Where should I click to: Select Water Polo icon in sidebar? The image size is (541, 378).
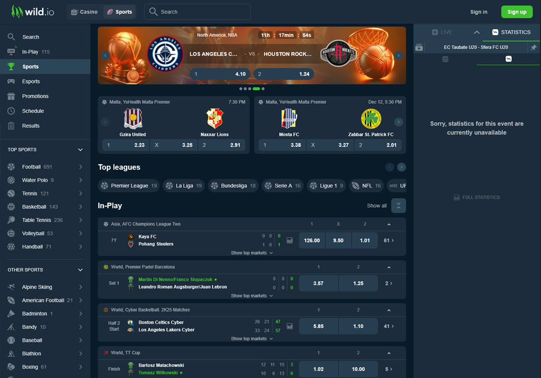point(11,180)
